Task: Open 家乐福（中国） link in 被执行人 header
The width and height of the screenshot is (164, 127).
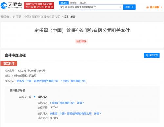Action: [x=38, y=81]
